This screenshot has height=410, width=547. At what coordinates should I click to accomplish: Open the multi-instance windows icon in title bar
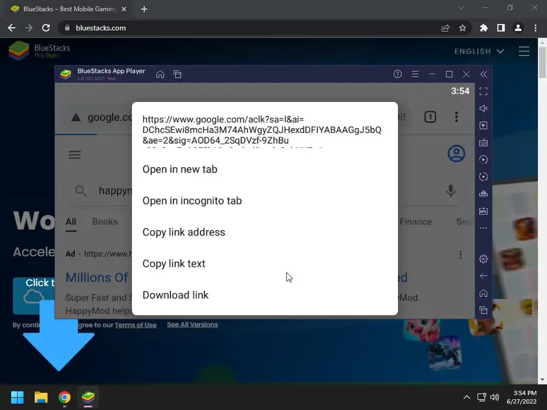tap(177, 74)
